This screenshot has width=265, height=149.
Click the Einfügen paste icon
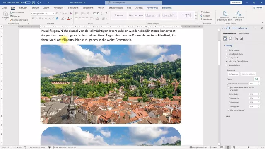coord(5,14)
